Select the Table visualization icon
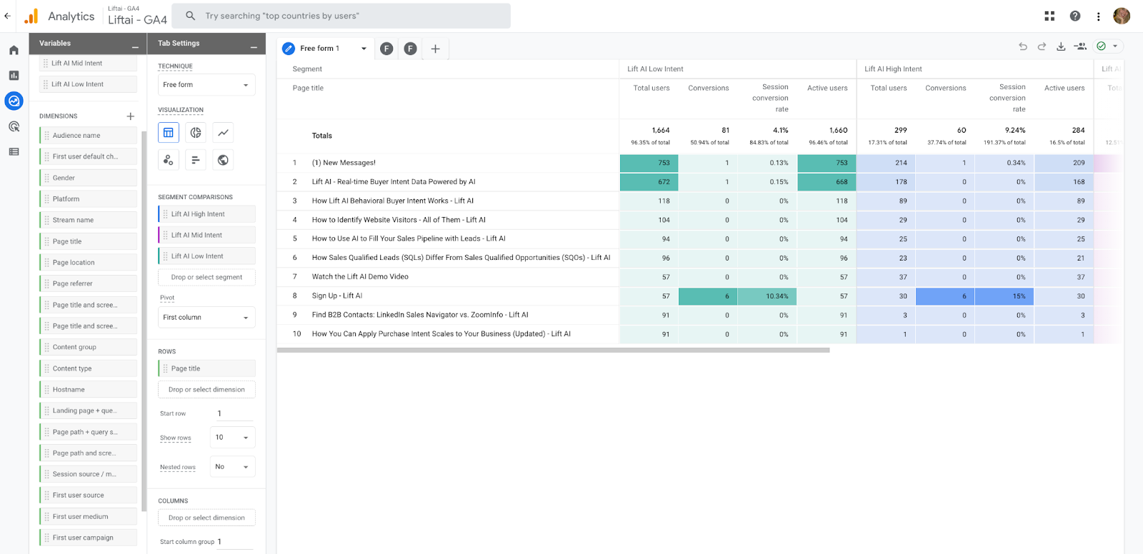 [x=169, y=133]
